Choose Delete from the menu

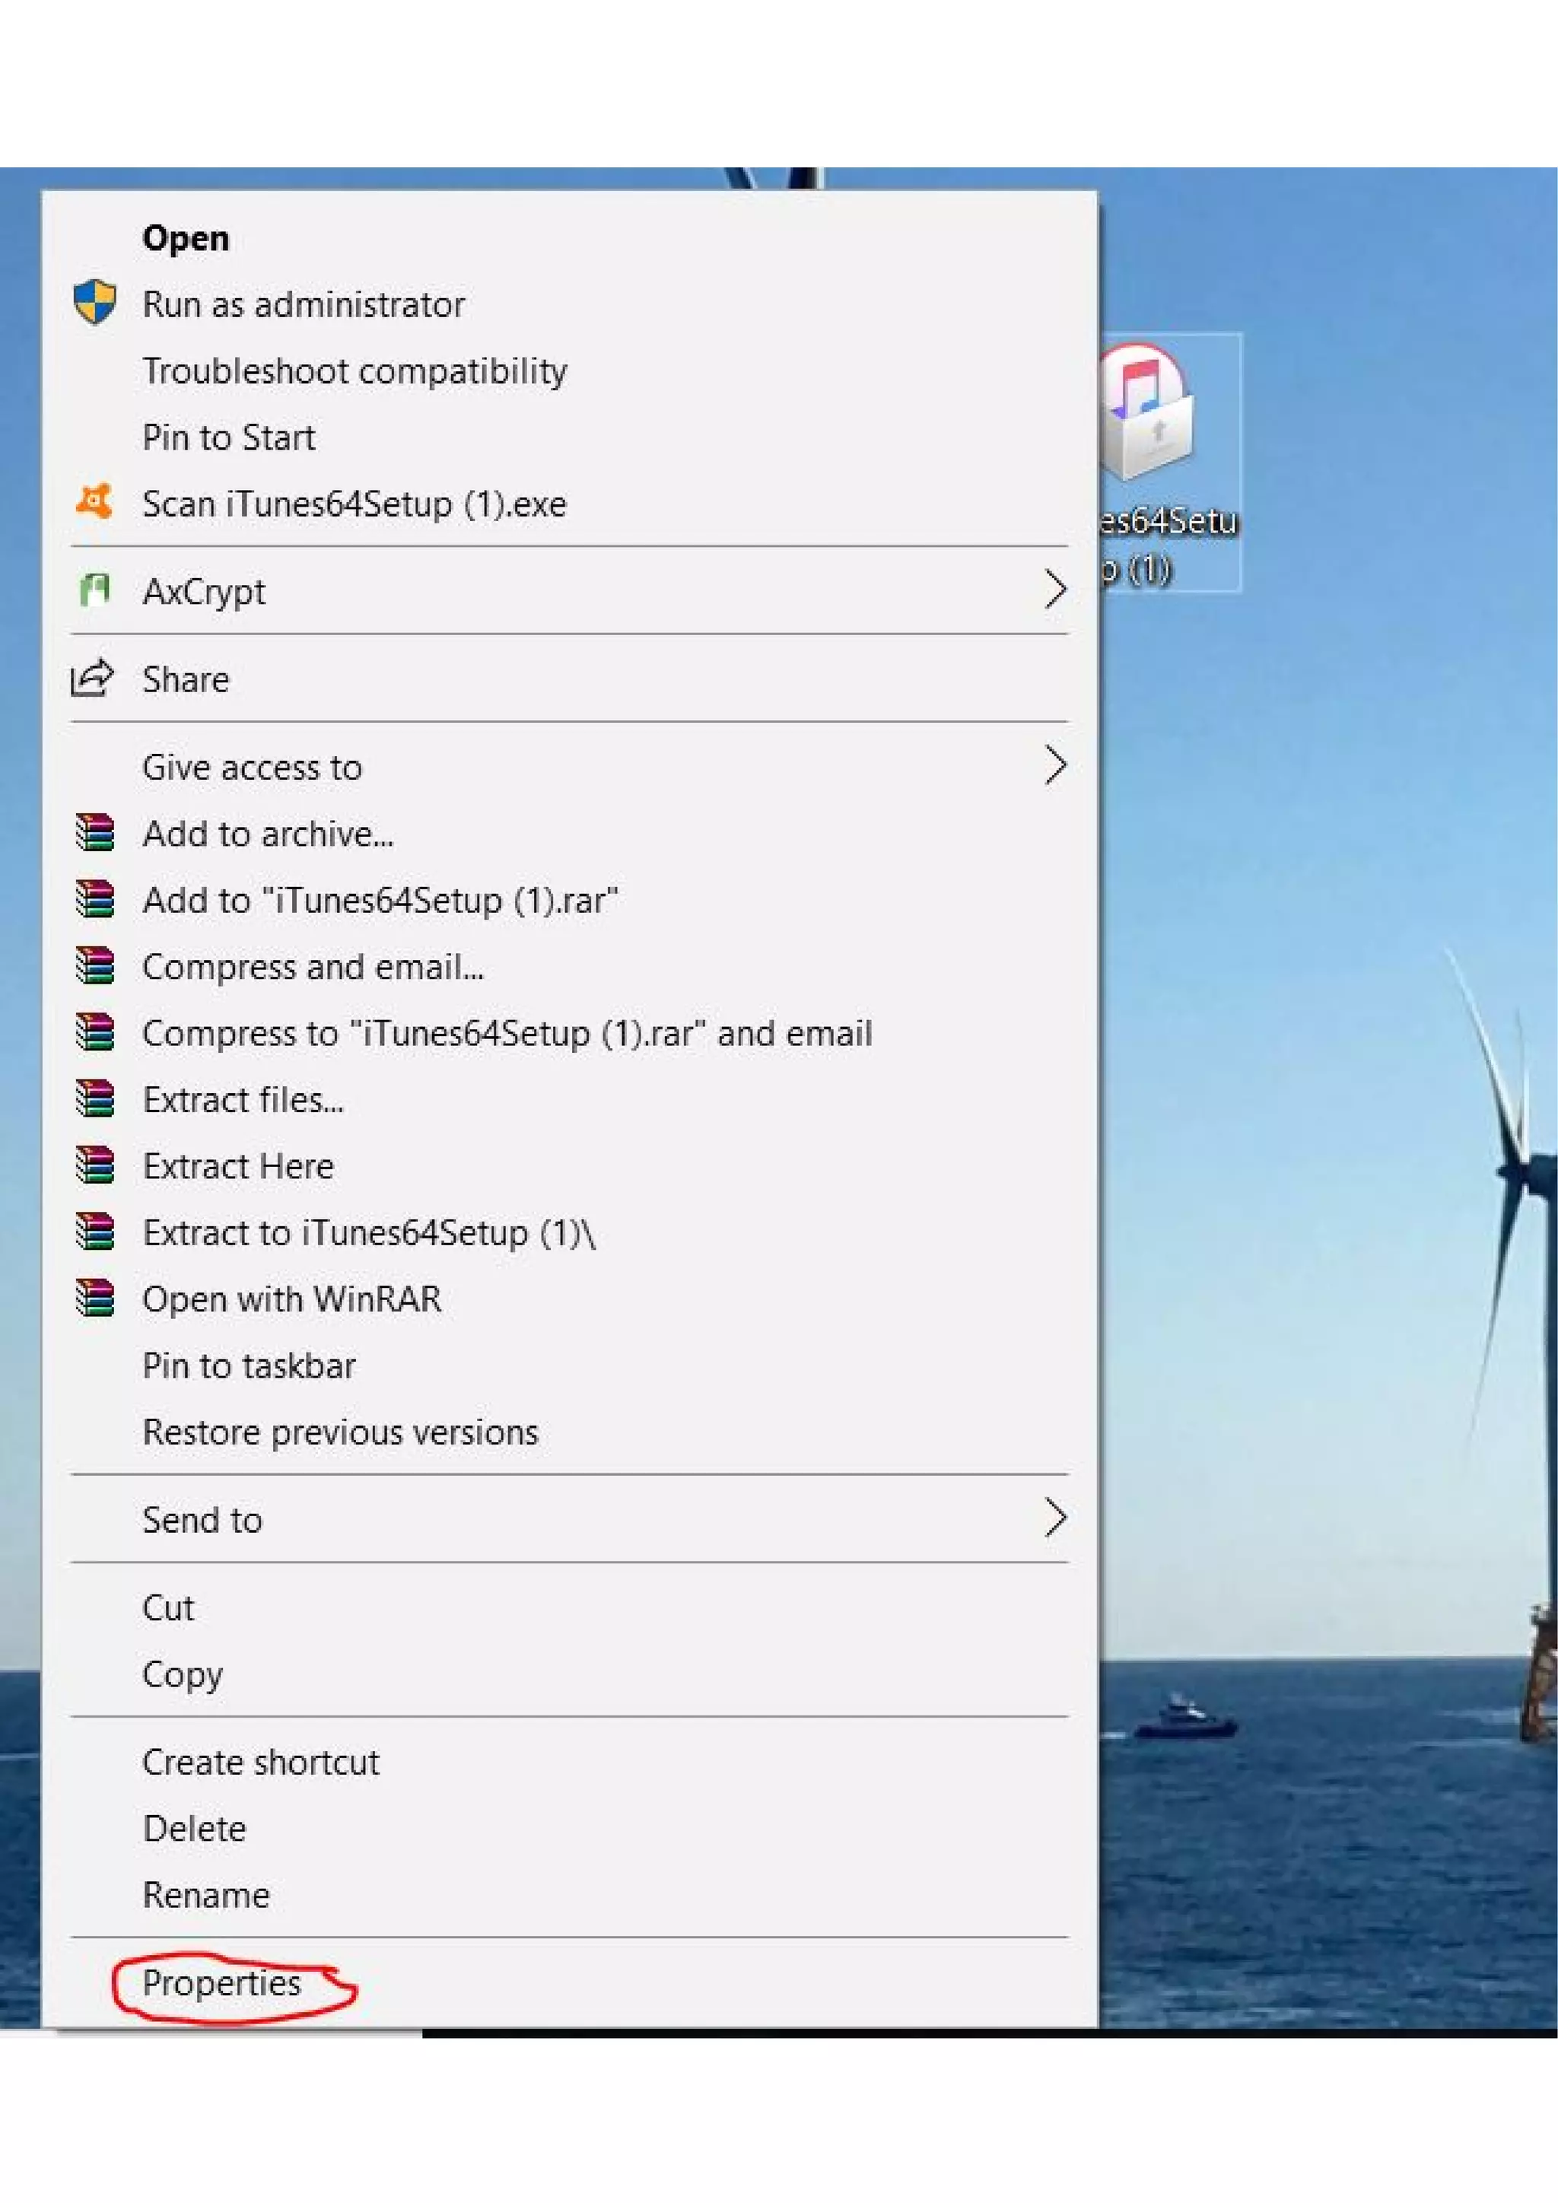tap(194, 1829)
